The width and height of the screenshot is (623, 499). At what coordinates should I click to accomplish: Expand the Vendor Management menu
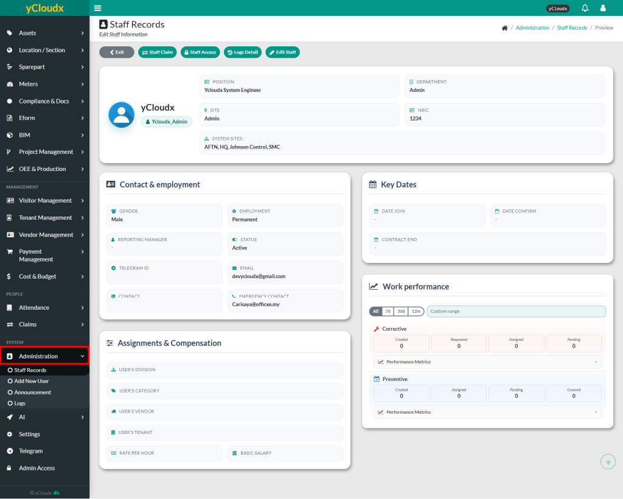click(44, 235)
